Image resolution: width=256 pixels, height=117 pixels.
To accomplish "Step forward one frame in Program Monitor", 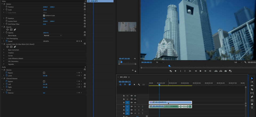I will (x=205, y=71).
